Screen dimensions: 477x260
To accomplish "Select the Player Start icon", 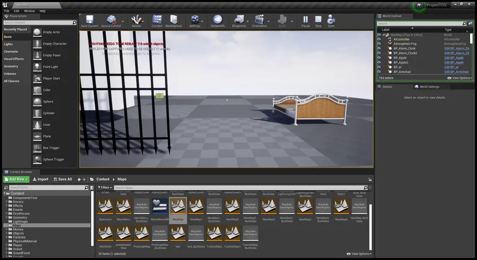I will [x=37, y=78].
